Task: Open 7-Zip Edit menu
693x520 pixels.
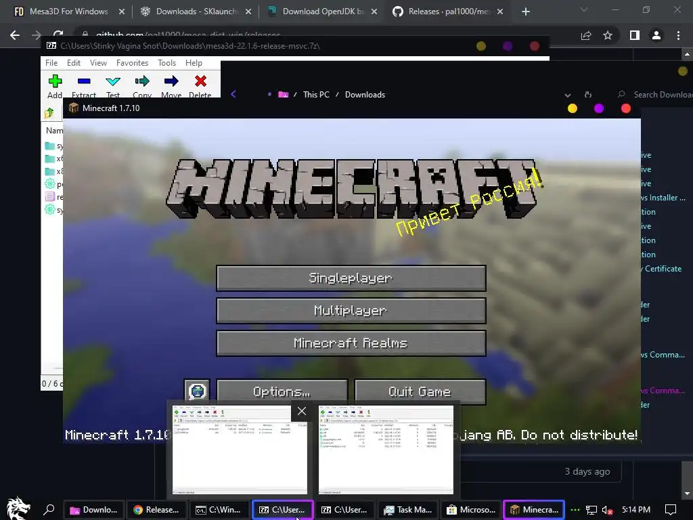Action: point(73,63)
